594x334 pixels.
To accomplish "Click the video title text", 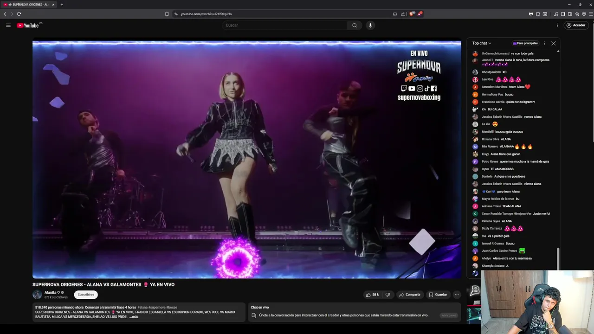I will click(x=103, y=284).
